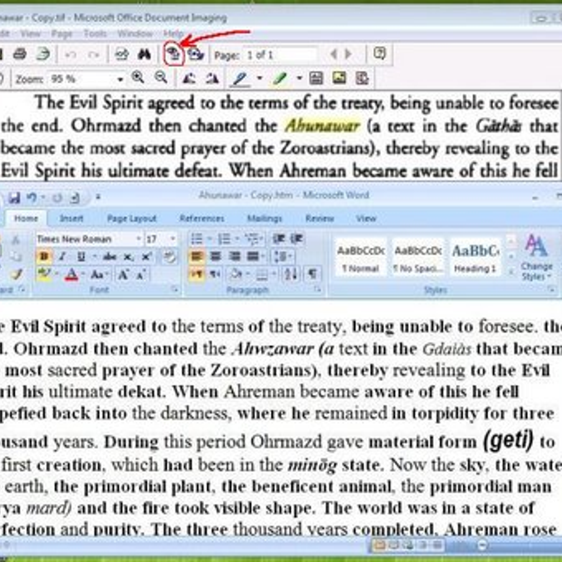Click the red font color swatch button
Screen dimensions: 562x562
pyautogui.click(x=71, y=274)
